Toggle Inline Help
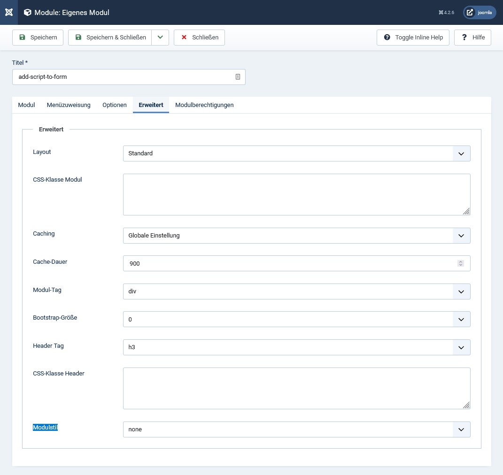The image size is (503, 475). (413, 38)
